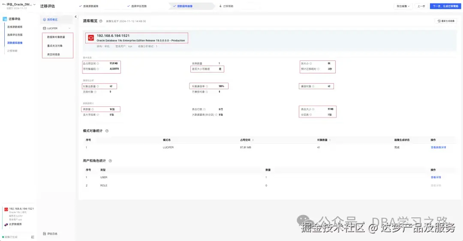Click the help icon beside 表总大小
The width and height of the screenshot is (463, 241).
point(313,109)
